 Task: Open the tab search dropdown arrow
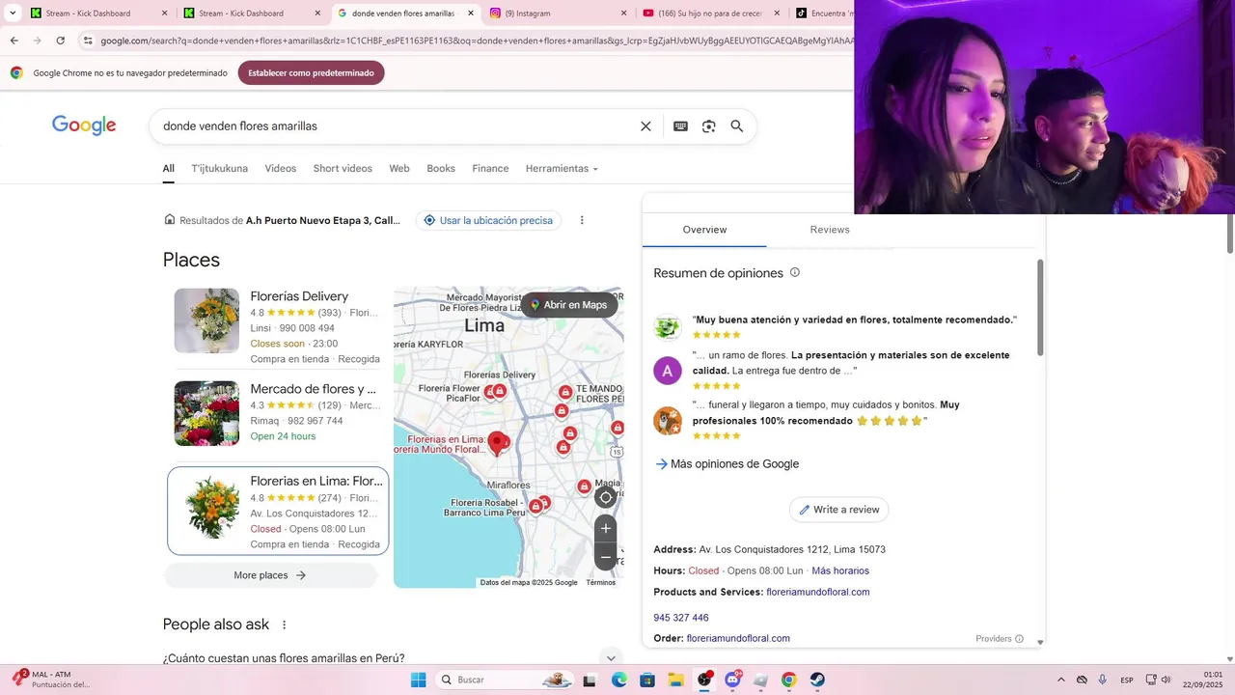click(x=13, y=14)
